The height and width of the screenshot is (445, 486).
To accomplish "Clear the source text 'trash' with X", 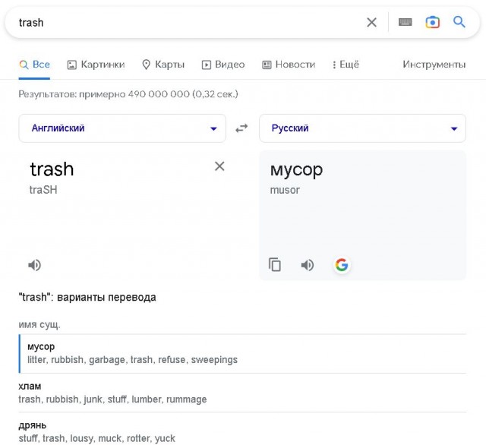I will (x=219, y=166).
